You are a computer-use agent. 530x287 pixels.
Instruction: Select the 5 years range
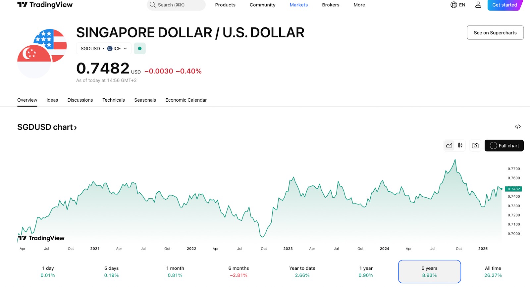[430, 271]
